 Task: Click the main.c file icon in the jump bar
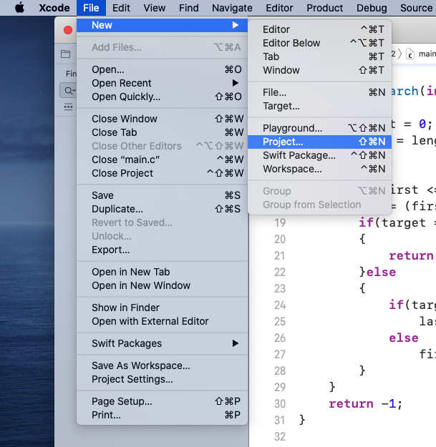pyautogui.click(x=410, y=54)
